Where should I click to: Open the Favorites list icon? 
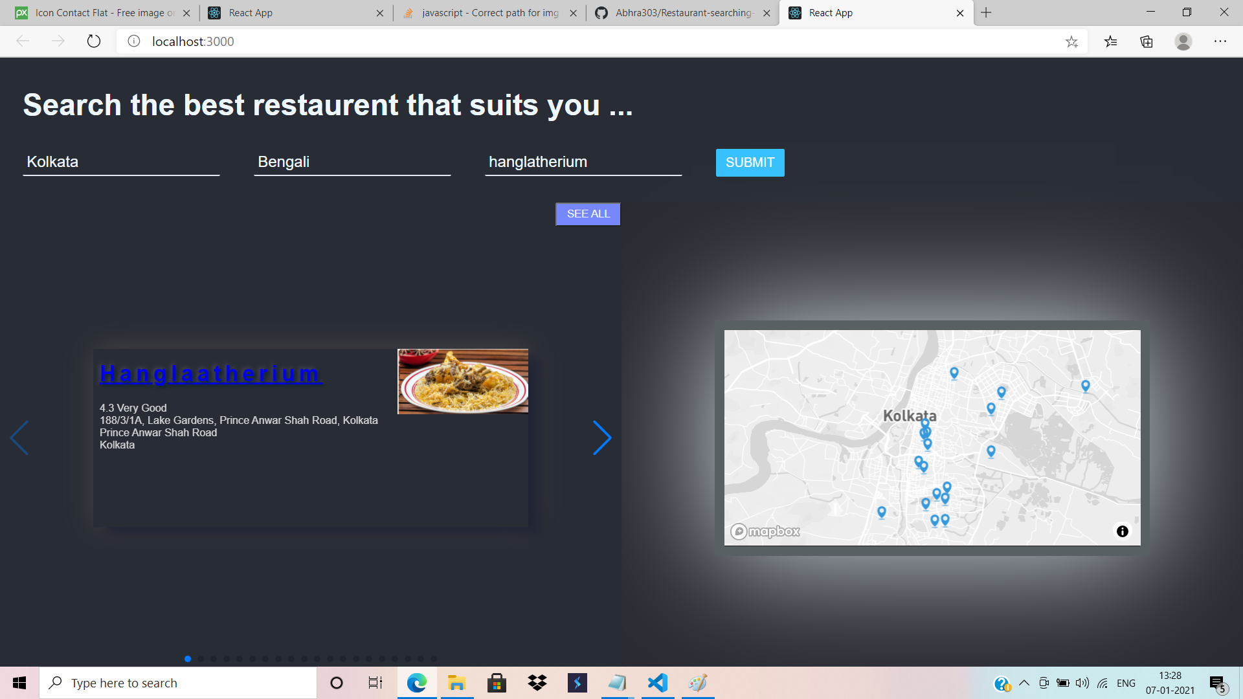1111,41
